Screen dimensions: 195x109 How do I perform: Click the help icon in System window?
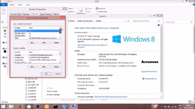158,25
